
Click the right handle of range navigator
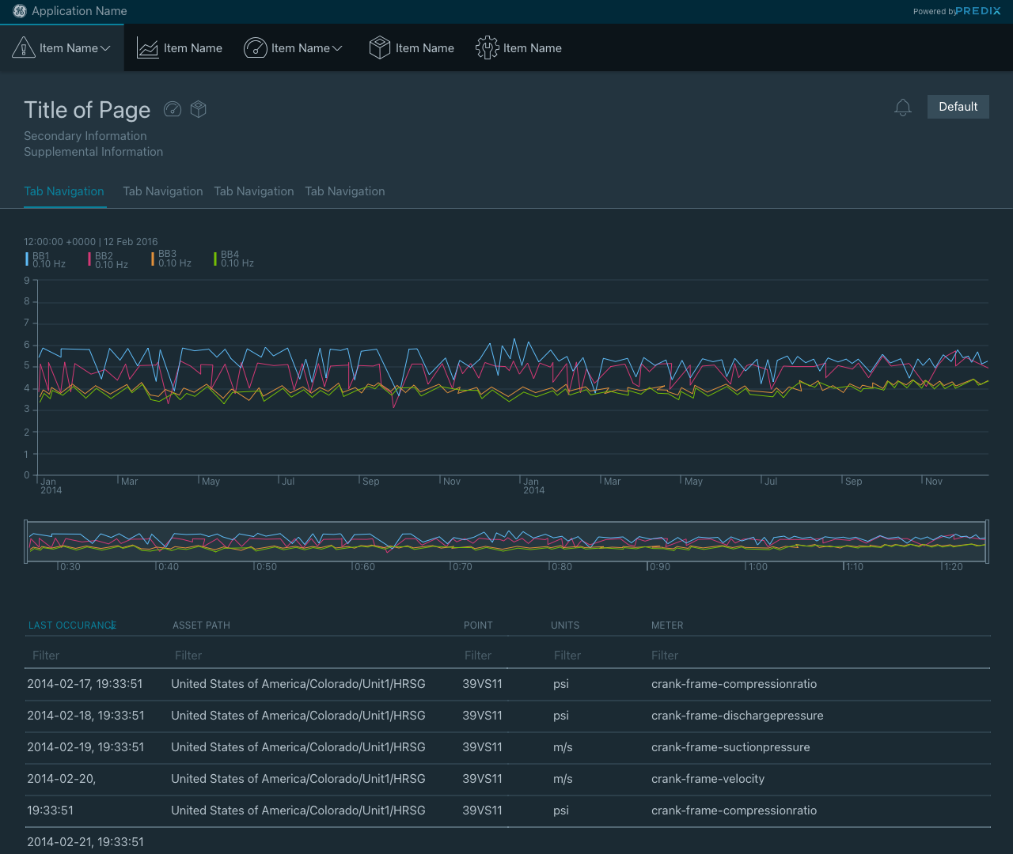(986, 542)
